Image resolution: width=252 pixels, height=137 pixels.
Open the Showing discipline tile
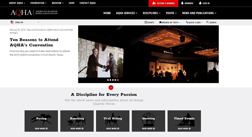point(148,121)
